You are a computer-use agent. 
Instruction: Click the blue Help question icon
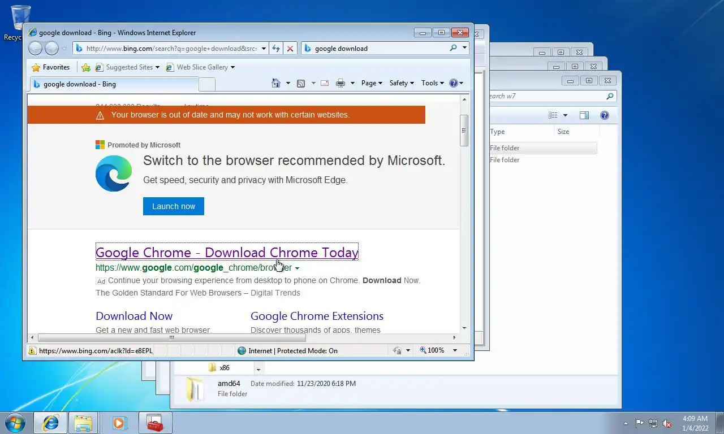click(x=453, y=83)
